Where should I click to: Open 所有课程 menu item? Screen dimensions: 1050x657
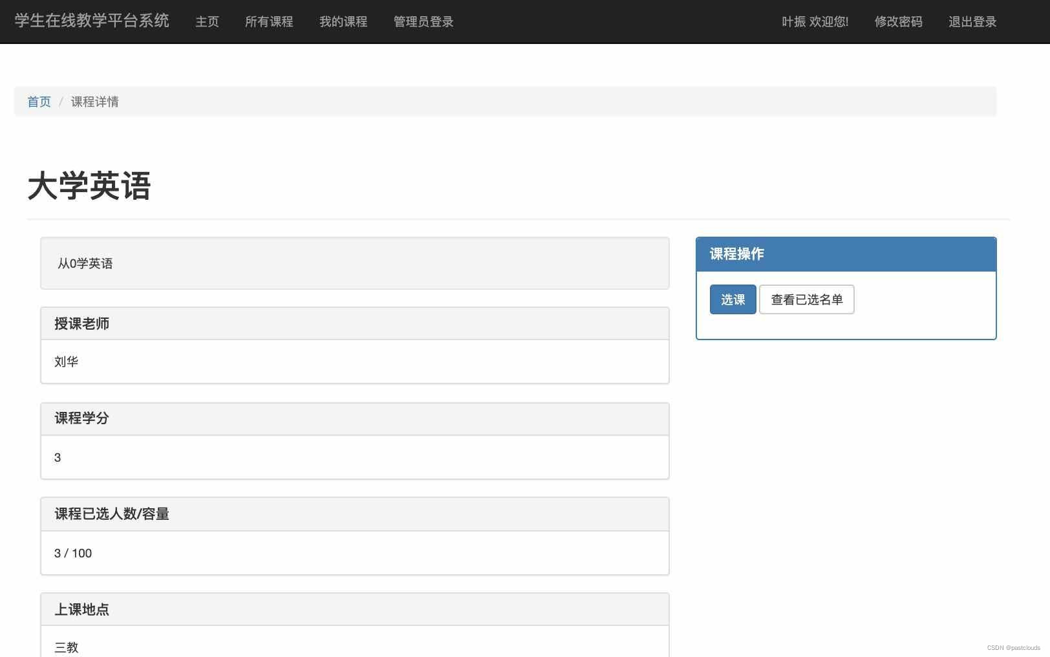coord(269,22)
